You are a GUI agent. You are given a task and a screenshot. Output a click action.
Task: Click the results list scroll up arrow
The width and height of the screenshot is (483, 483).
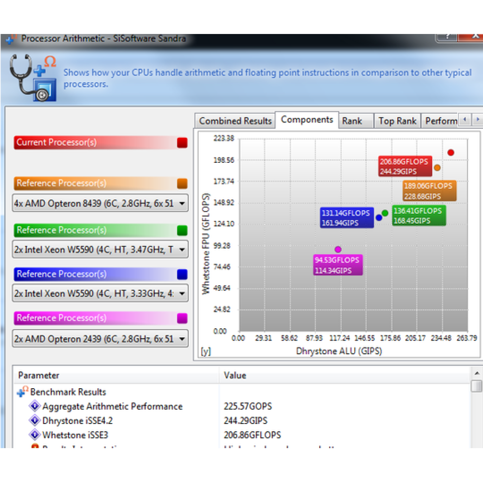(x=476, y=373)
